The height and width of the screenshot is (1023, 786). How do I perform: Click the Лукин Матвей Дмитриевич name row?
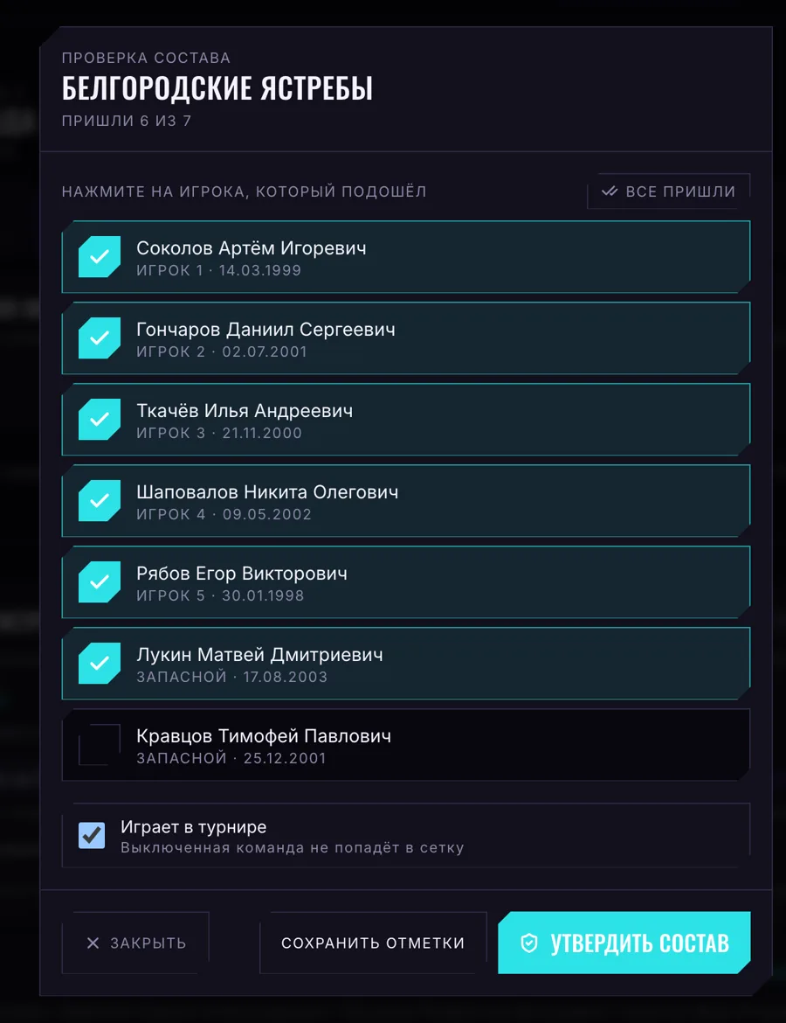406,664
